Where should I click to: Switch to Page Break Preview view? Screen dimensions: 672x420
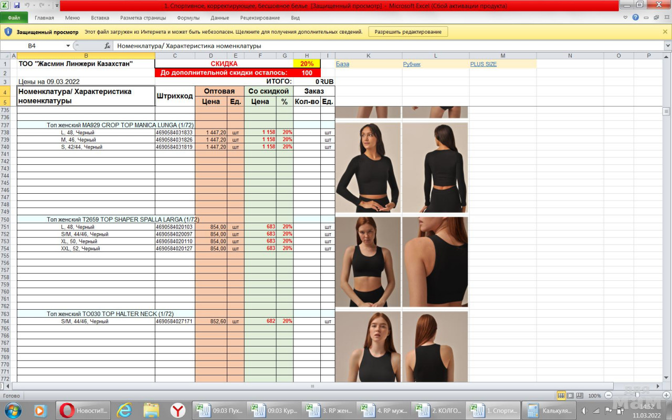pos(579,395)
